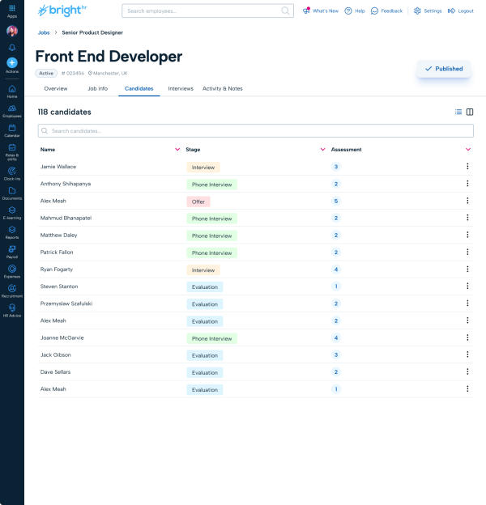Open Calendar in the sidebar
Screen dimensions: 486x505
pos(12,131)
